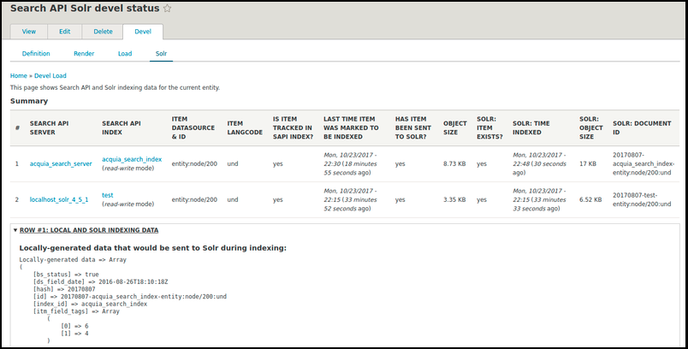The width and height of the screenshot is (688, 349).
Task: Click the Devel Load breadcrumb link
Action: pyautogui.click(x=51, y=75)
